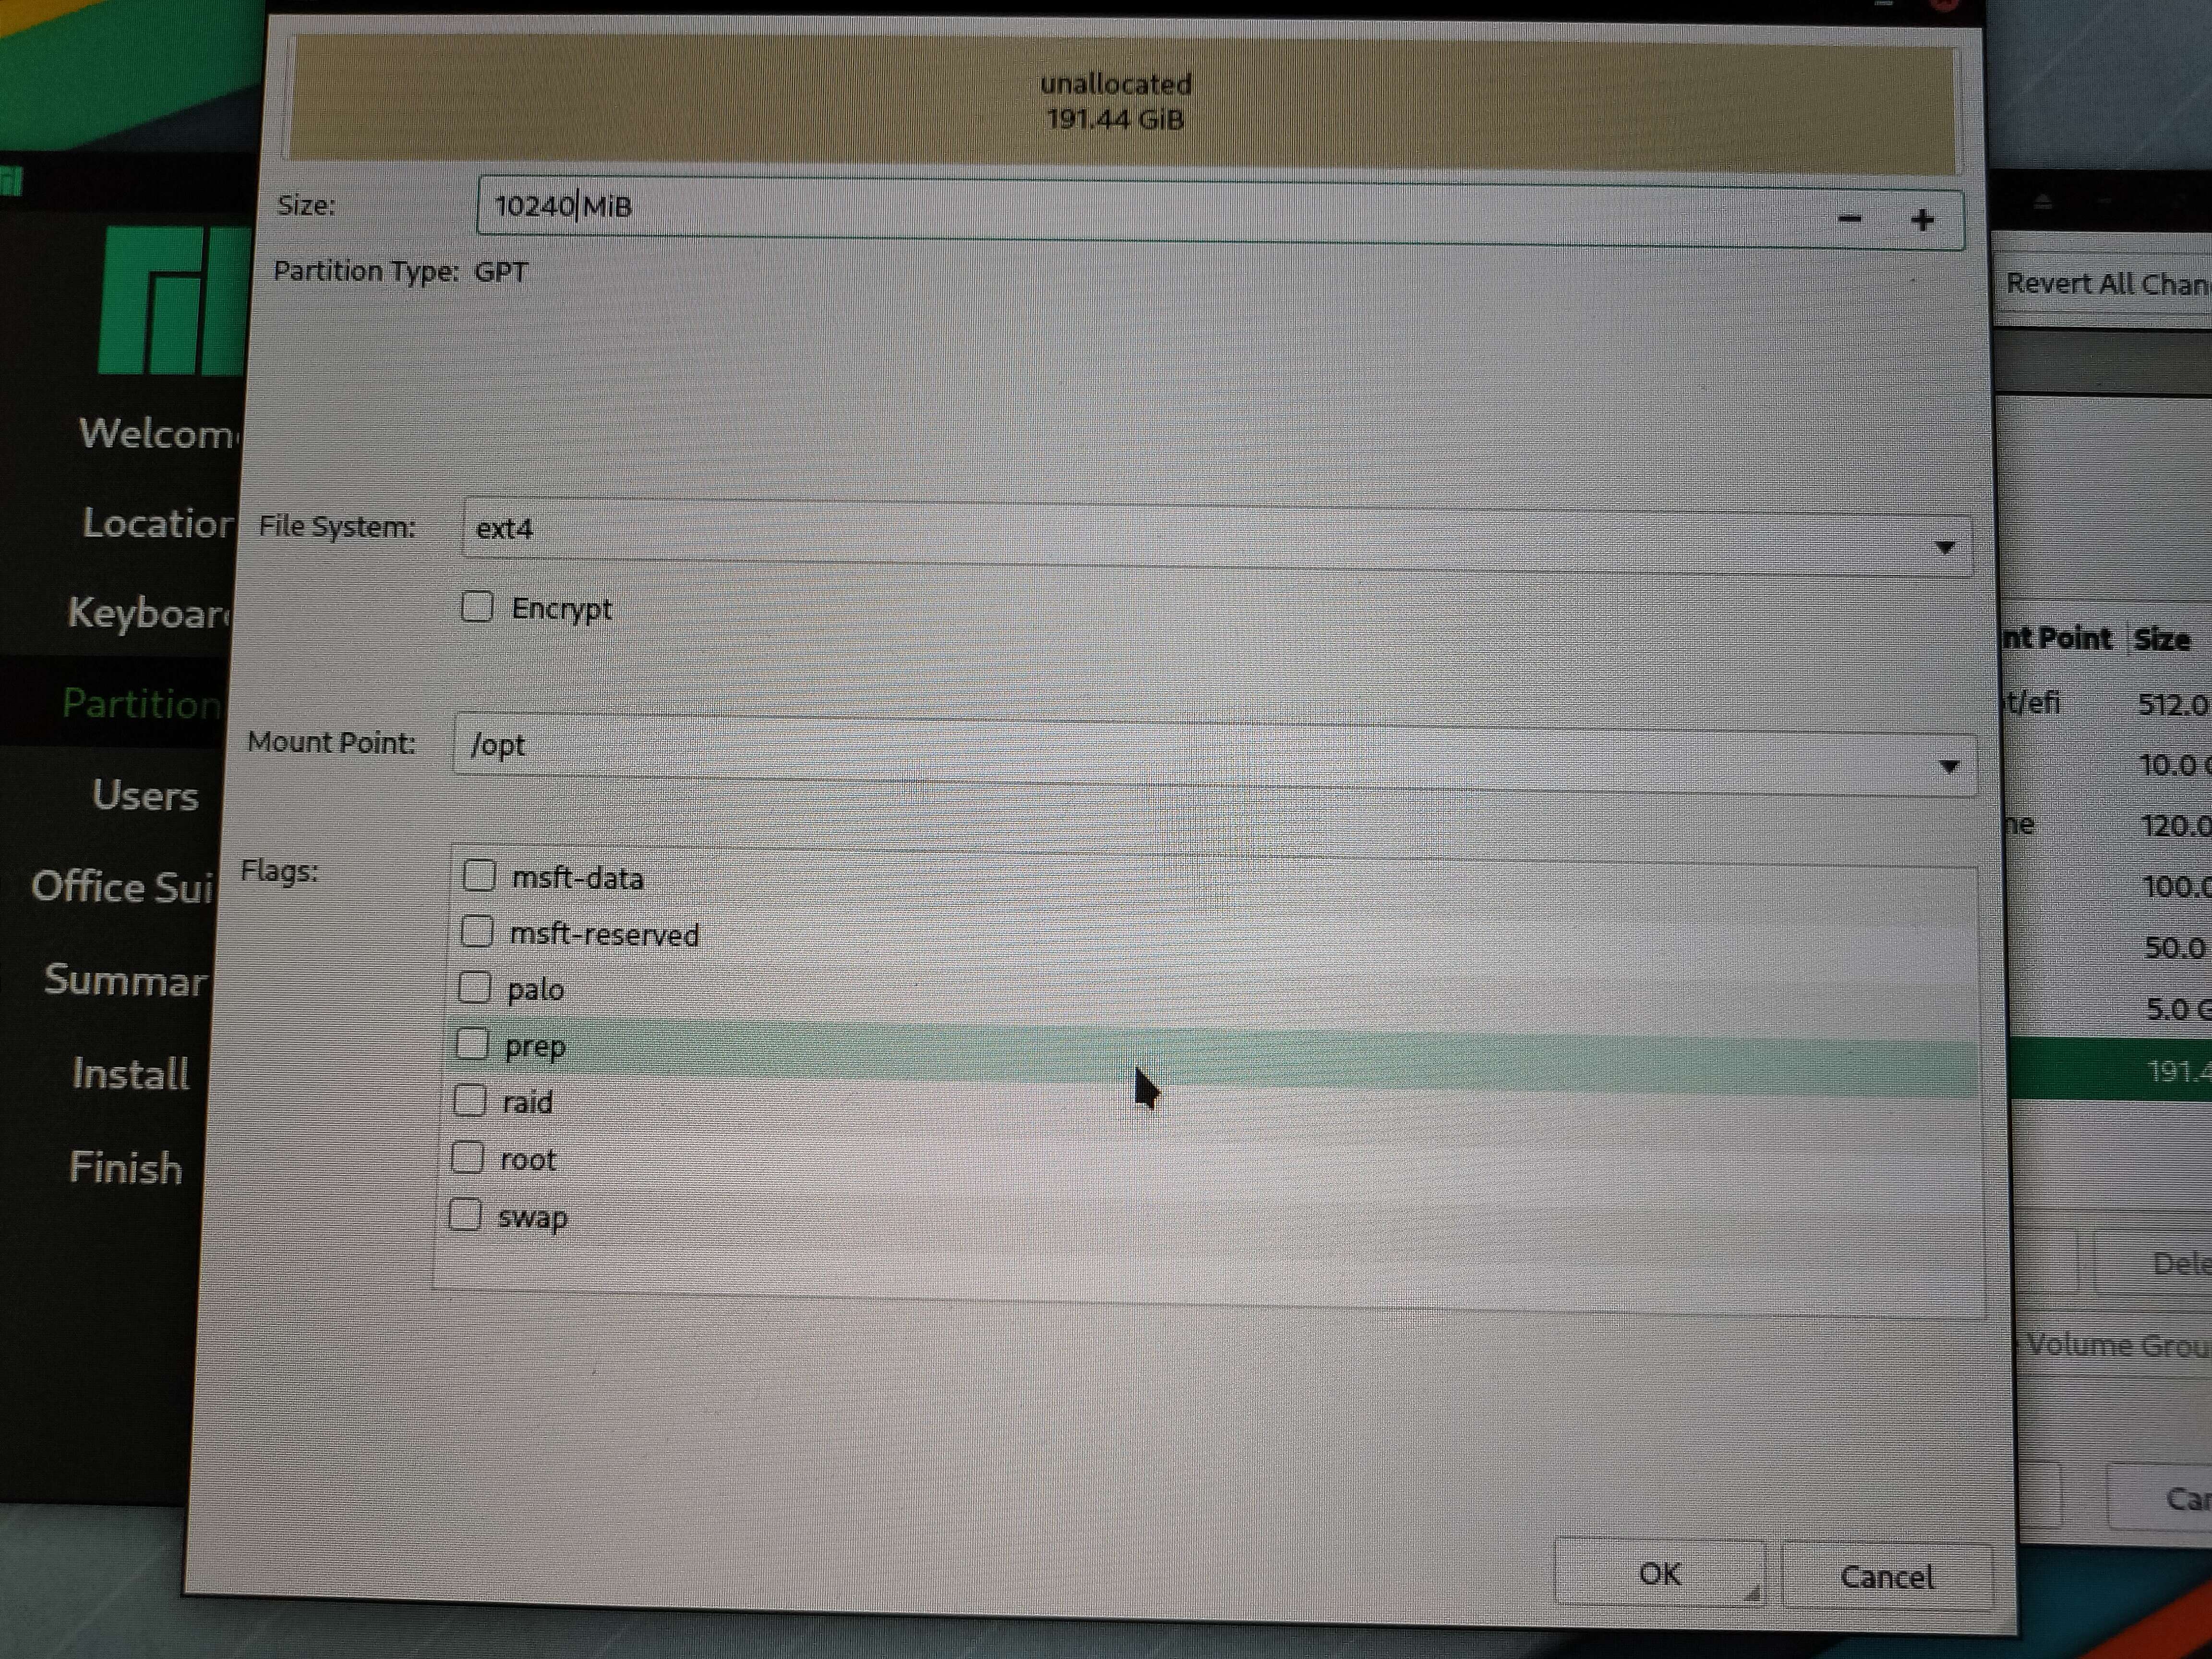
Task: Select the 50.0 size row in background table
Action: (x=2110, y=947)
